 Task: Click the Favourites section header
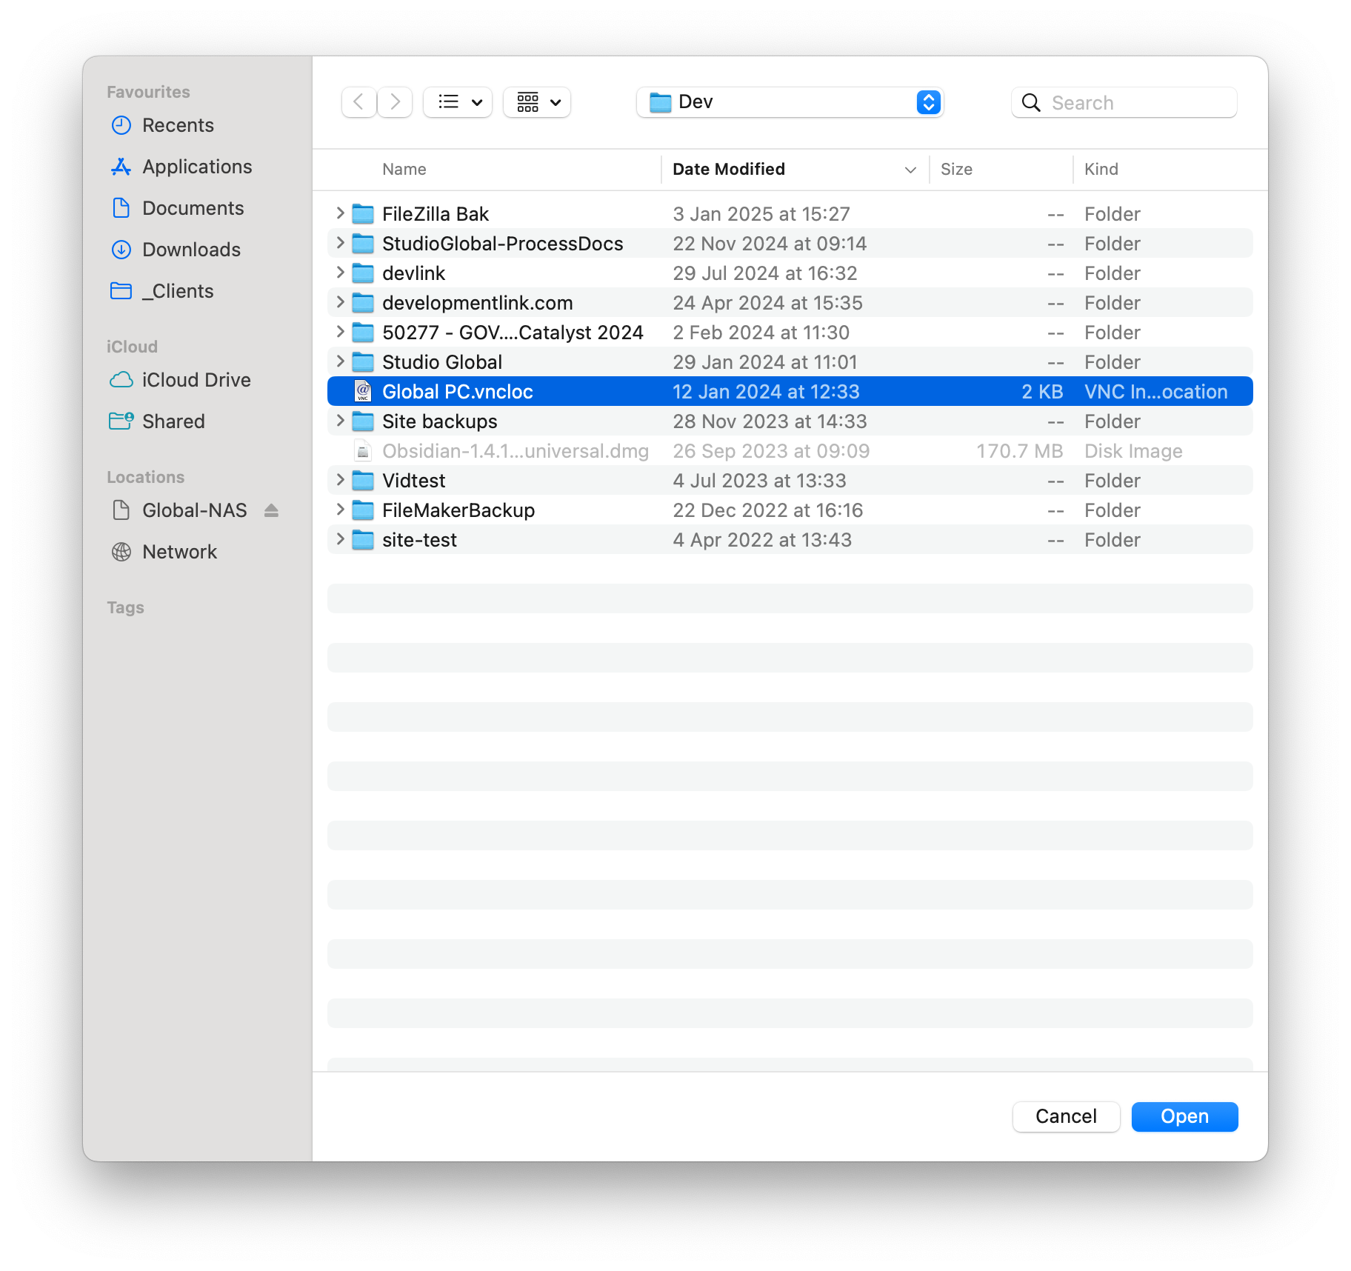(x=148, y=92)
